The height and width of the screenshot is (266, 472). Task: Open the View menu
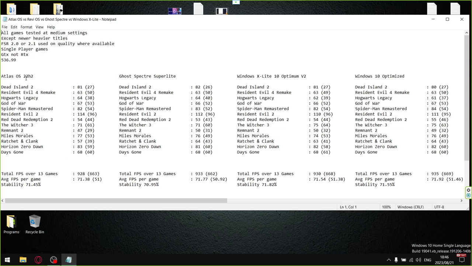[x=39, y=27]
